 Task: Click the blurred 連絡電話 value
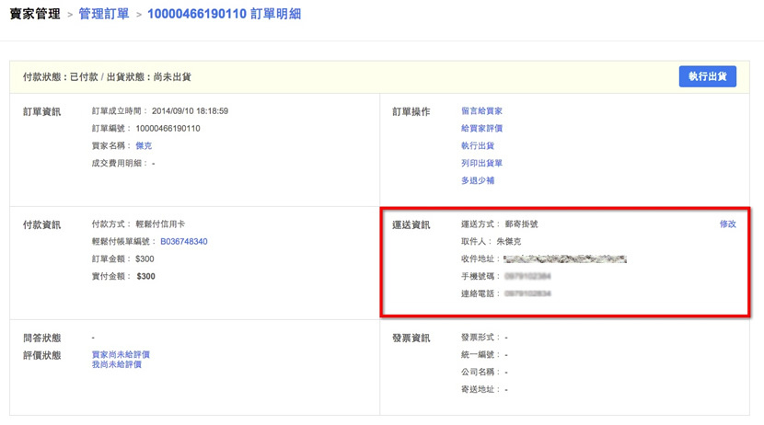coord(527,293)
